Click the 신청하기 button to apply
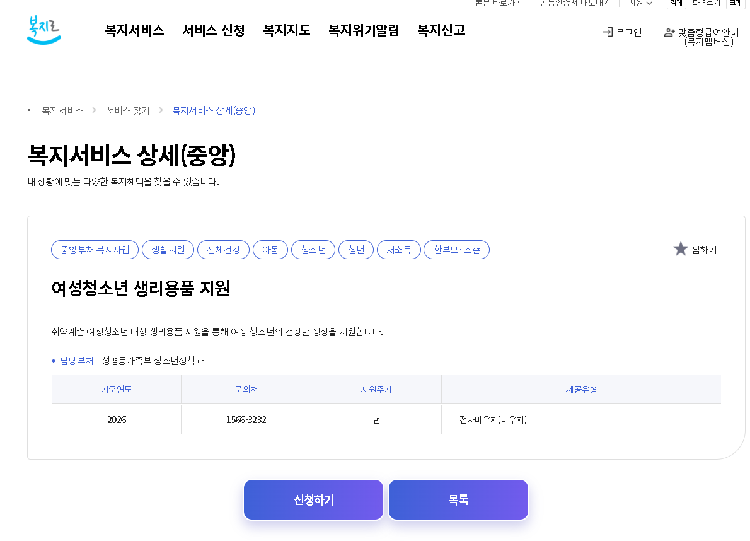750x541 pixels. tap(313, 499)
